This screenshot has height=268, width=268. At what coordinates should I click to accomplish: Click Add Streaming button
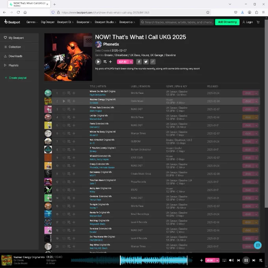227,22
